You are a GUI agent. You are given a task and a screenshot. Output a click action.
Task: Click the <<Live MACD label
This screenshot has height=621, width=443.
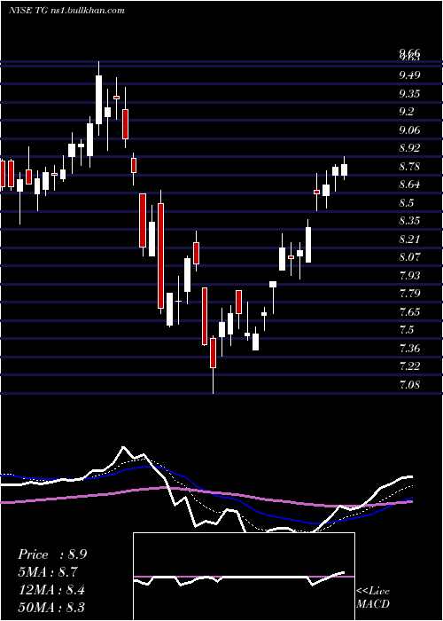click(x=373, y=597)
